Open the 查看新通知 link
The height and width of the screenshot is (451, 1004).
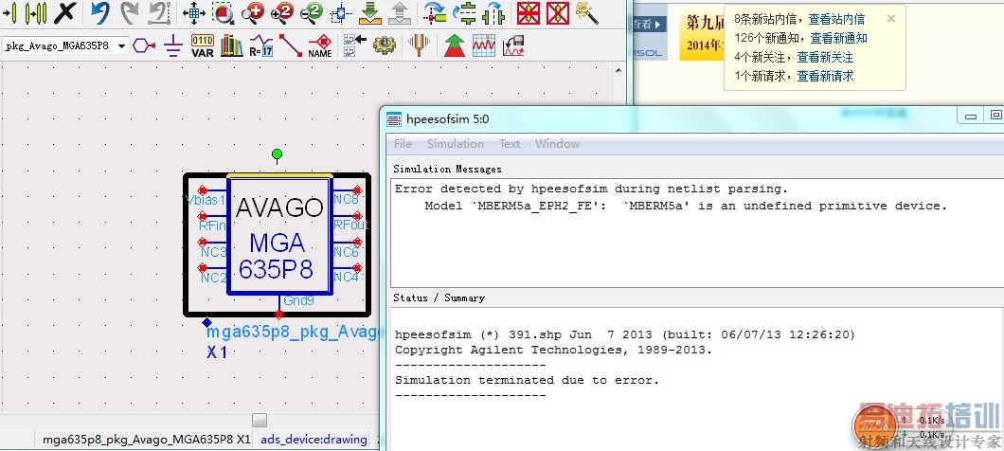839,39
